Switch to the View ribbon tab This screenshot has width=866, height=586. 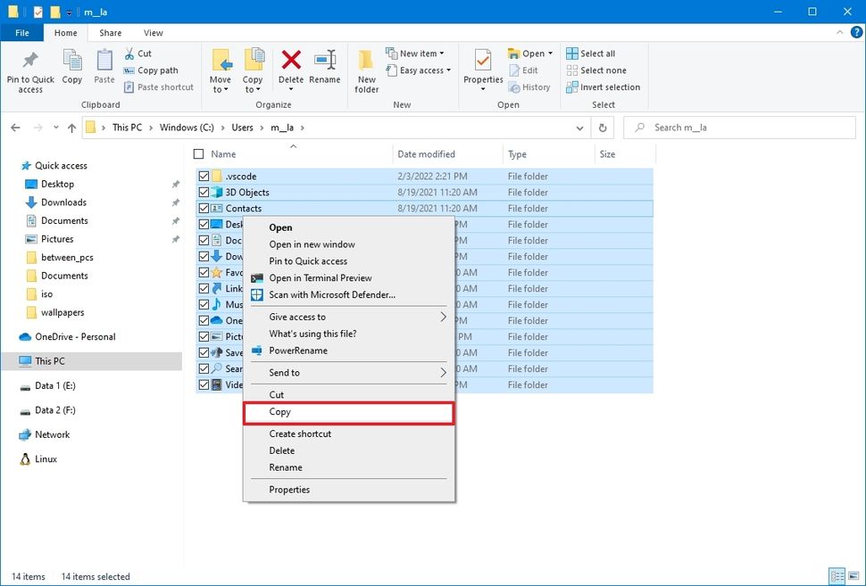[153, 32]
